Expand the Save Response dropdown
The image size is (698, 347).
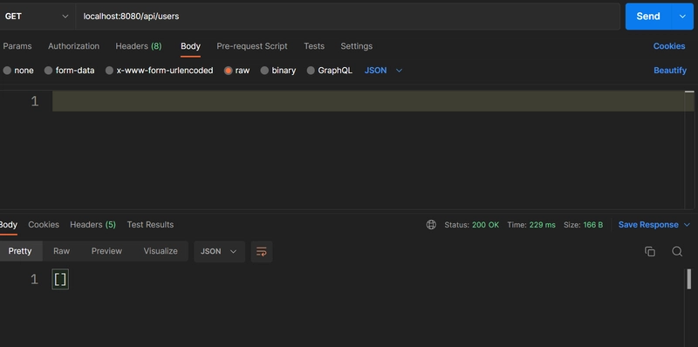(687, 225)
